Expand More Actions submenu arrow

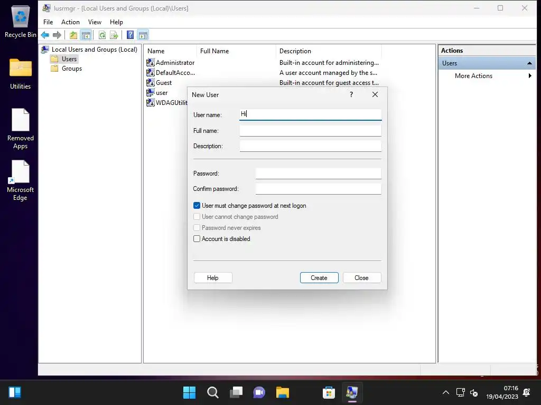point(530,76)
